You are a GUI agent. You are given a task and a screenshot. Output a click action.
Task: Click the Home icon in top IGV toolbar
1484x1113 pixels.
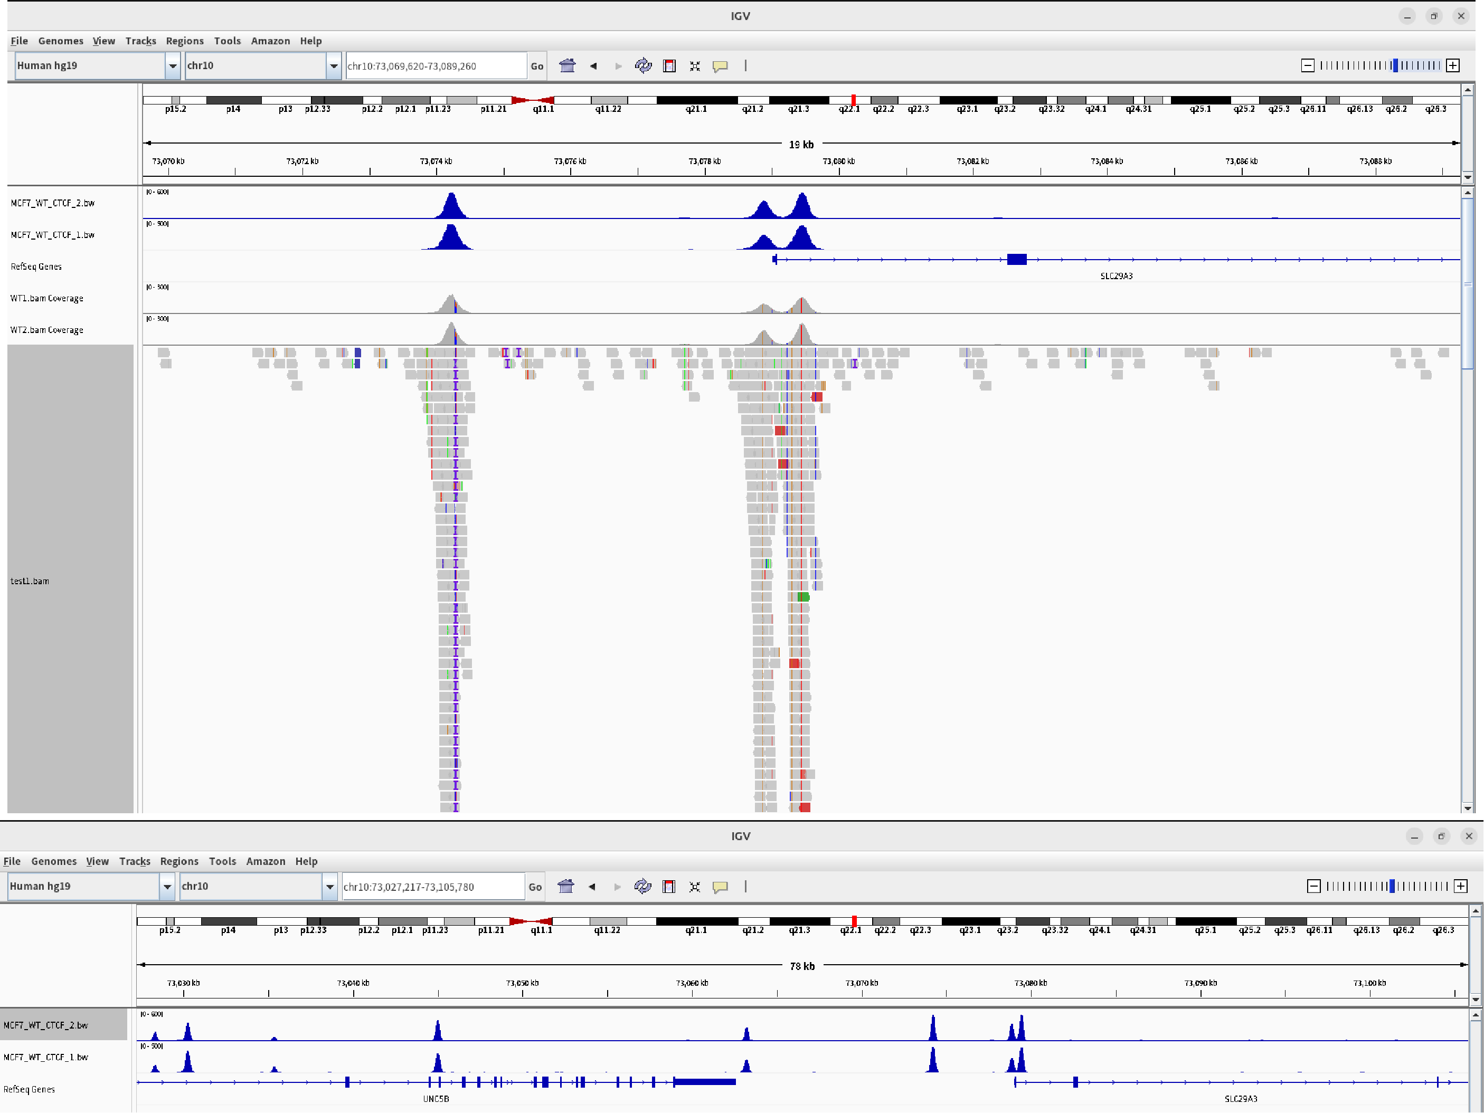point(567,66)
